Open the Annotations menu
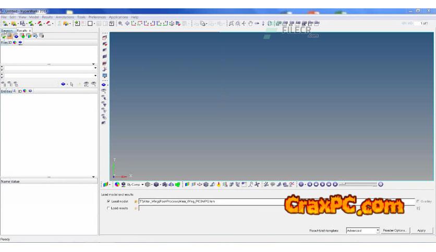 (65, 17)
